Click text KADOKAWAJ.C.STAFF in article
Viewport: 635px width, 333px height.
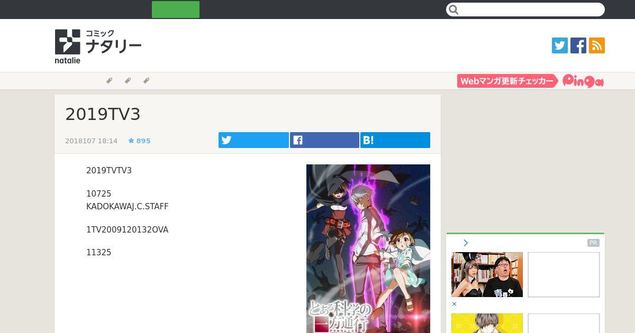tap(127, 207)
